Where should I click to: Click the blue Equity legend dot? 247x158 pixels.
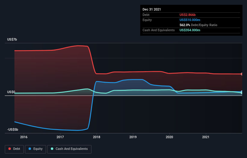(30, 149)
